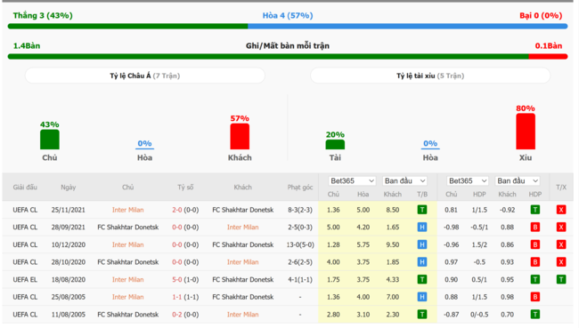Click green T handicap badge in 25/11/2021 row
Viewport: 579px width, 328px height.
(534, 210)
